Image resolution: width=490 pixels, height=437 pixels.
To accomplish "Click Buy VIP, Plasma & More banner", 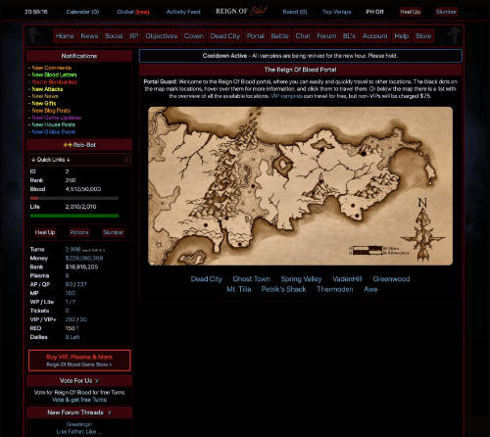I will 79,361.
